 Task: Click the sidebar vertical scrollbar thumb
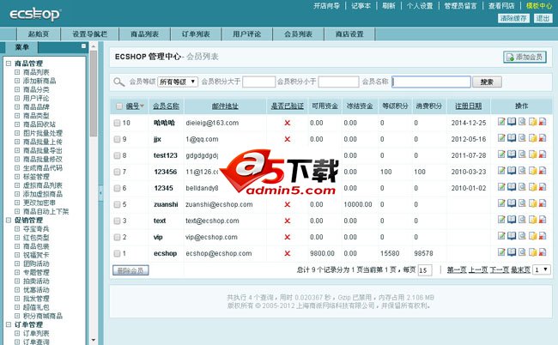pyautogui.click(x=94, y=94)
